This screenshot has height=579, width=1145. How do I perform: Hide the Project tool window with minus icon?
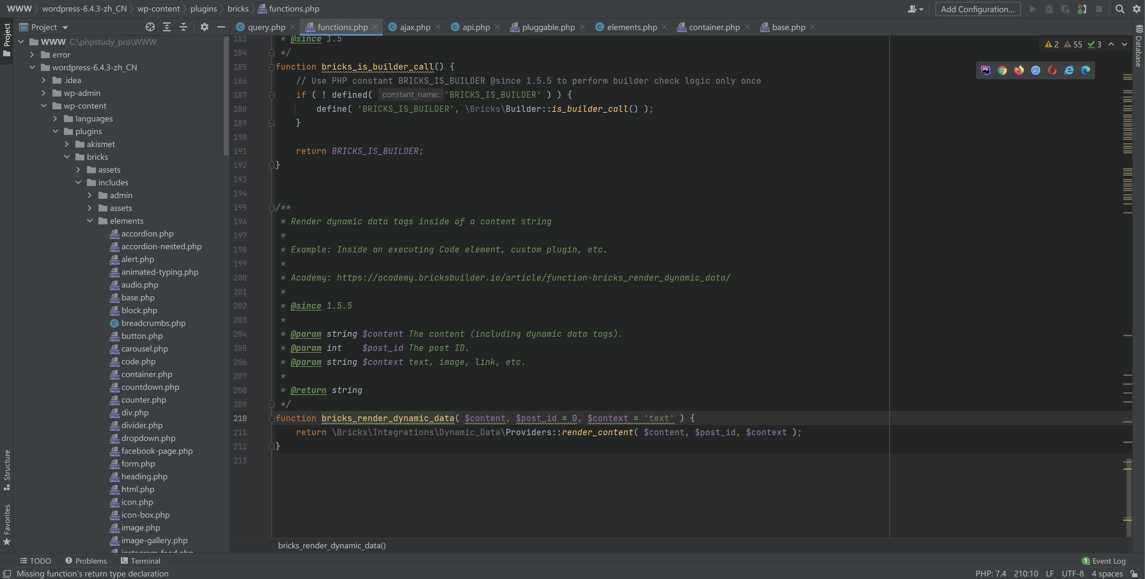pyautogui.click(x=221, y=27)
